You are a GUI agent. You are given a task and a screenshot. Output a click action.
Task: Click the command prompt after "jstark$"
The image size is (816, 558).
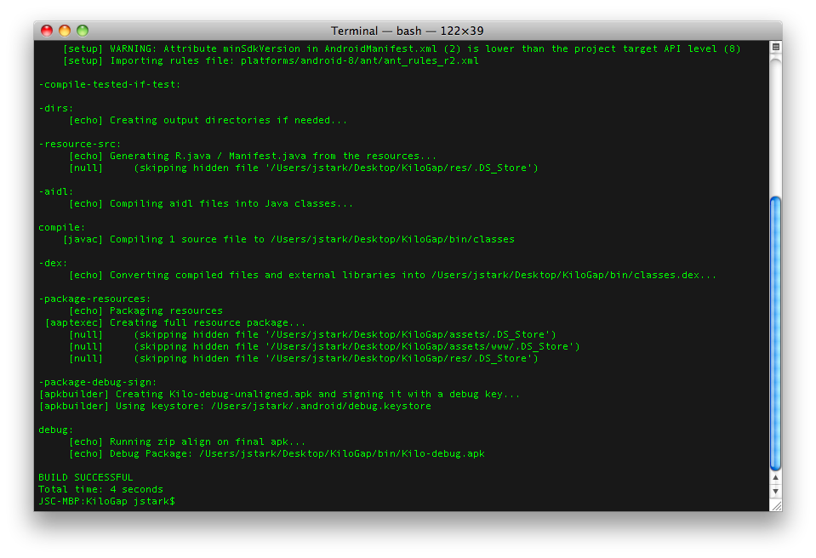pyautogui.click(x=180, y=502)
